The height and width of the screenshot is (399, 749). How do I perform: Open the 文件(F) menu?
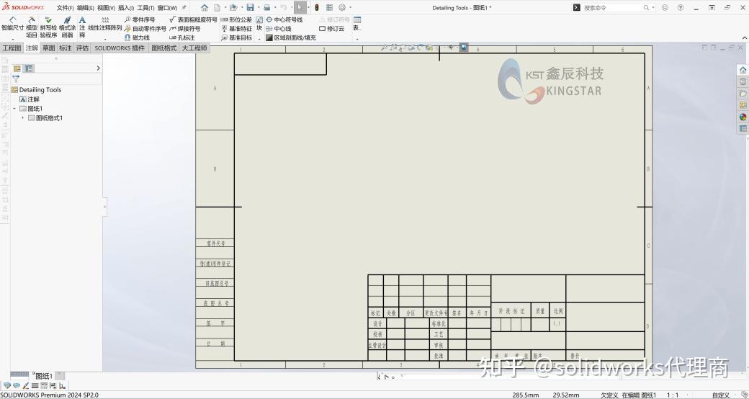tap(65, 8)
